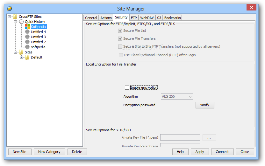The width and height of the screenshot is (265, 166).
Task: Click the browse button for Private Key File
Action: tap(209, 137)
